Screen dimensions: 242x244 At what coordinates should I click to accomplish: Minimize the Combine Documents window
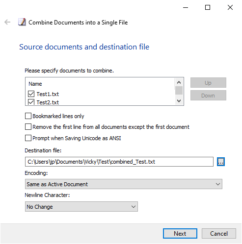coord(186,7)
